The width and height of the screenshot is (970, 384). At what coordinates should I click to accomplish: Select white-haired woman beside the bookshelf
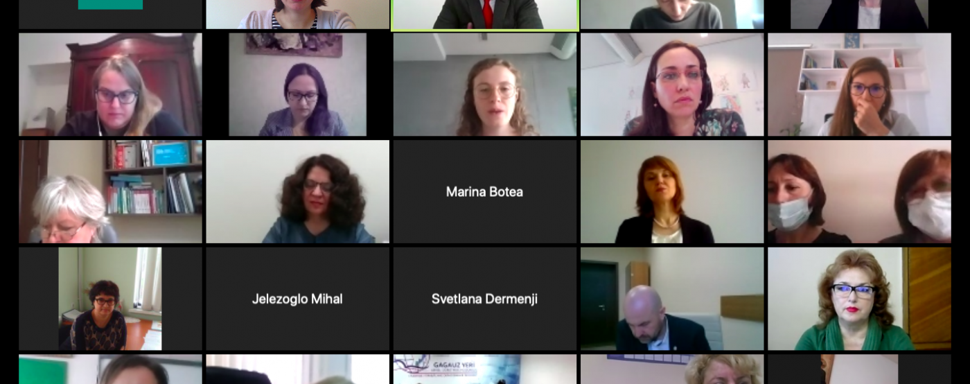coord(110,191)
